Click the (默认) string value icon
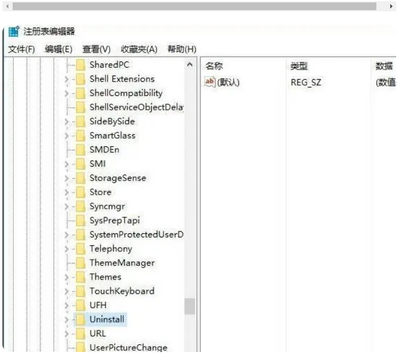This screenshot has width=404, height=355. [210, 82]
